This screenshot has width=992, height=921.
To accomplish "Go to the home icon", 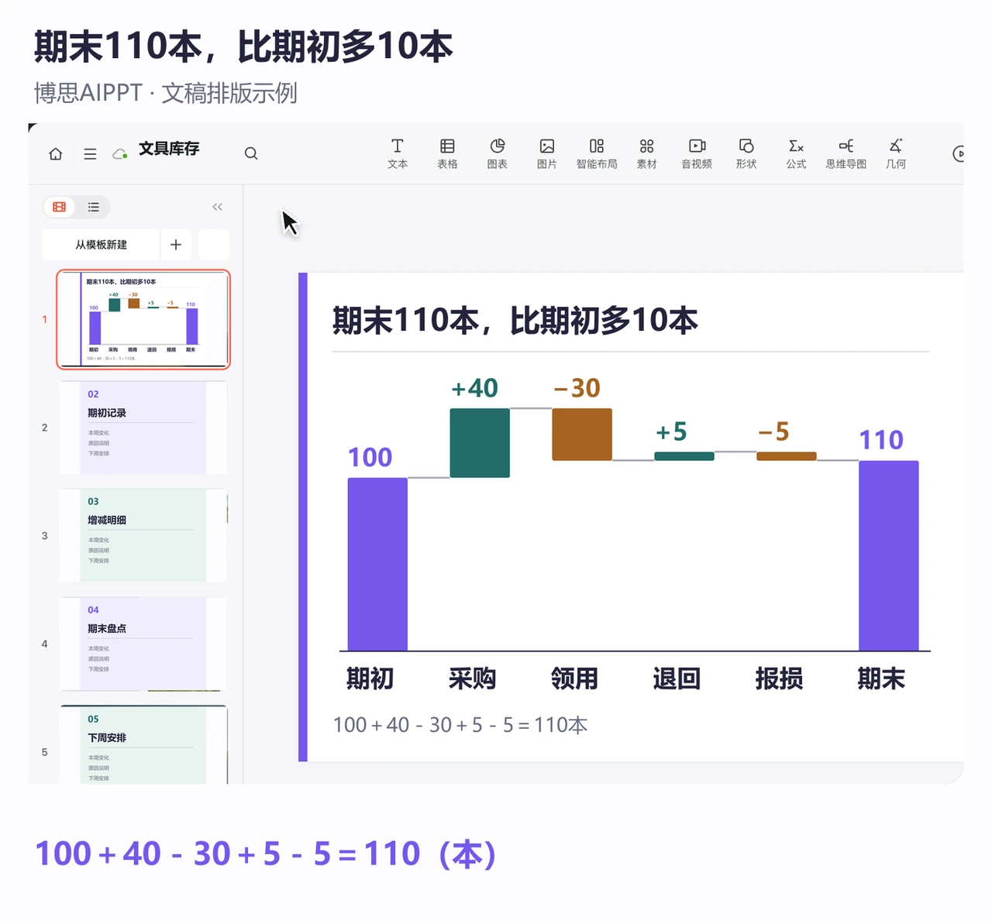I will click(x=56, y=153).
